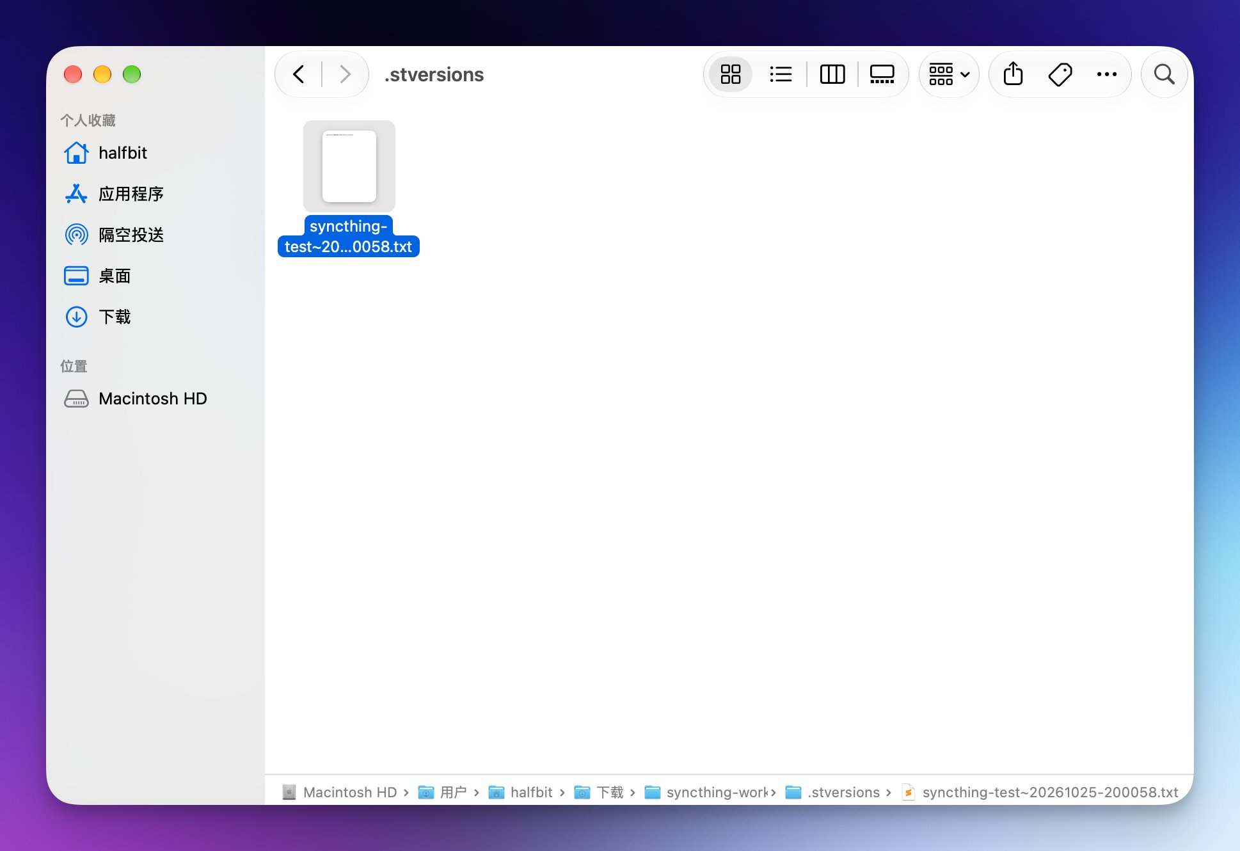Click syncthing-work folder in path bar
Viewport: 1240px width, 851px height.
click(x=706, y=792)
